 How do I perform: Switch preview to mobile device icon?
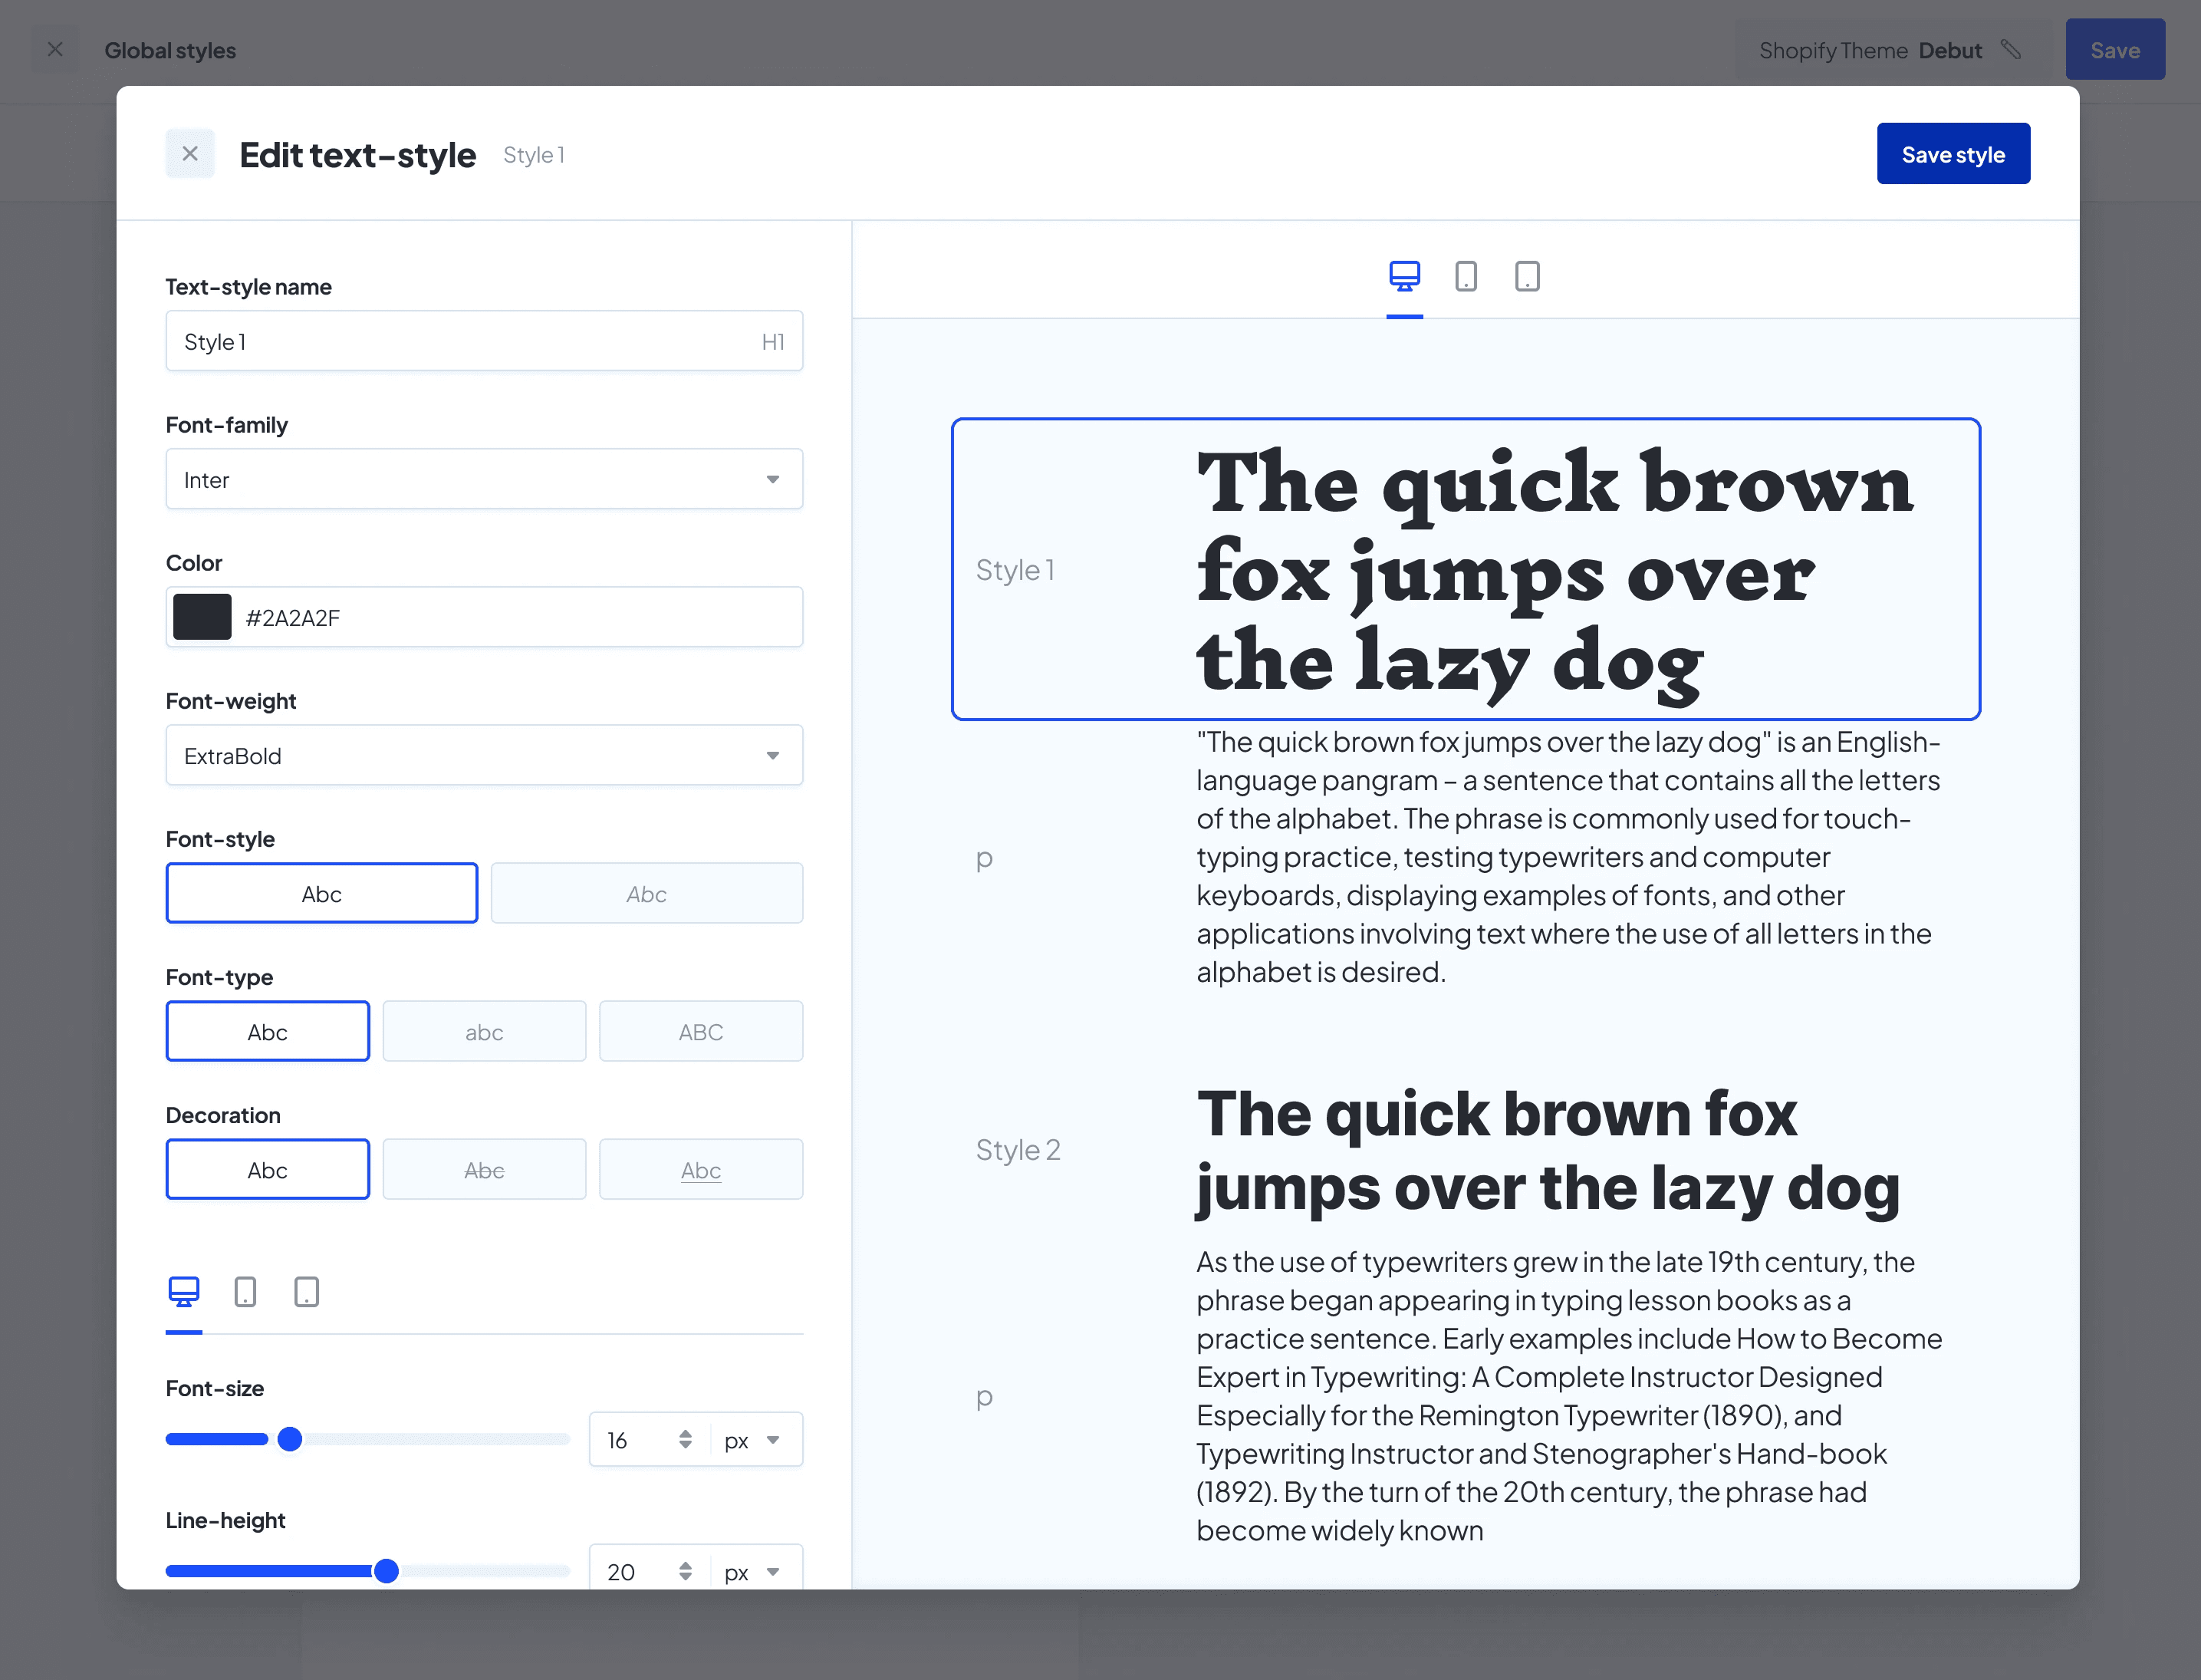[x=1466, y=276]
